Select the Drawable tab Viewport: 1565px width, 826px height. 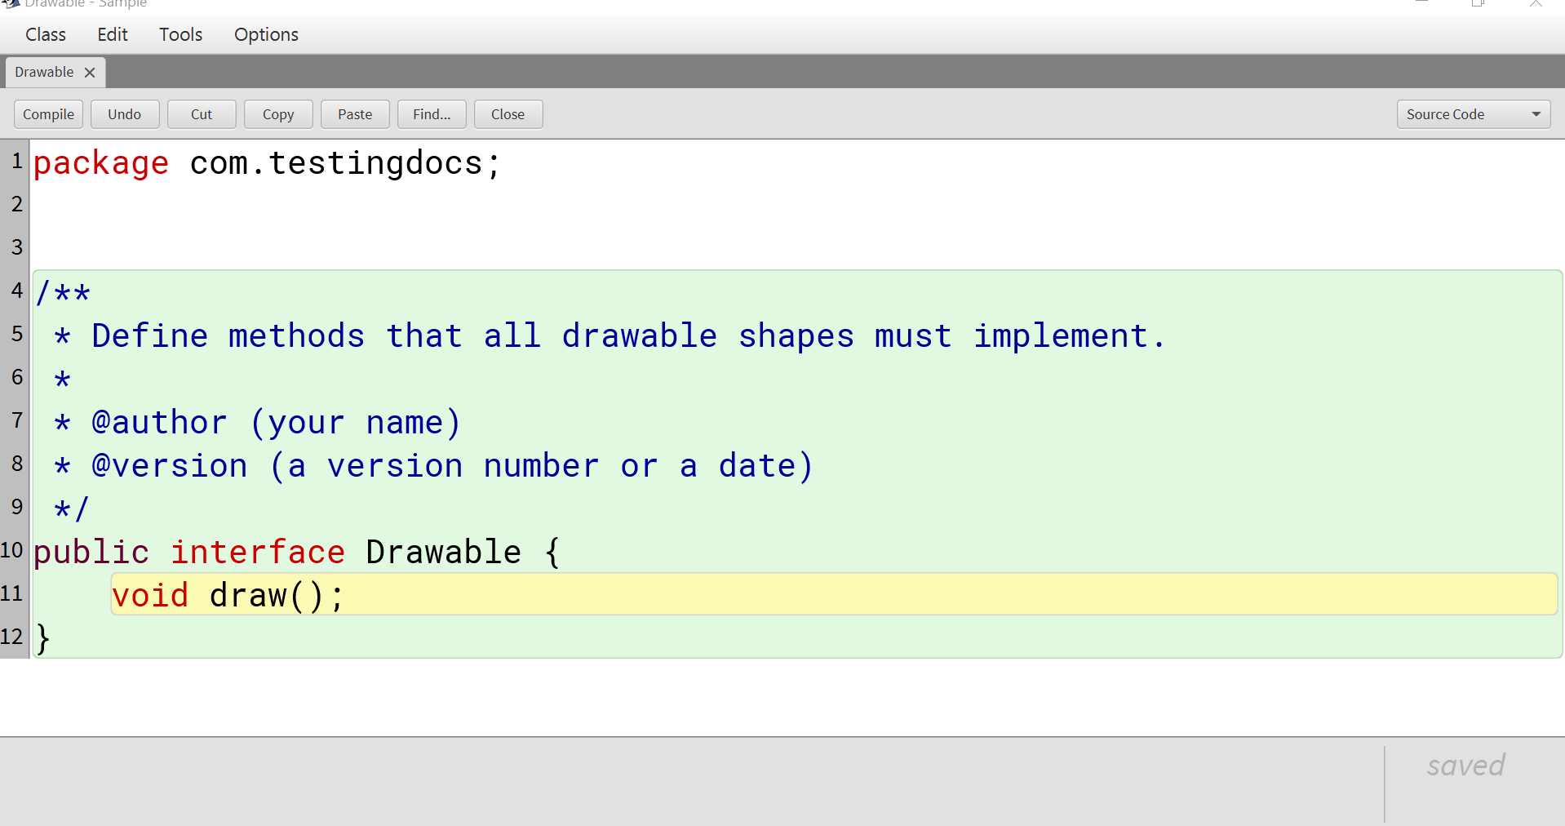(x=43, y=72)
